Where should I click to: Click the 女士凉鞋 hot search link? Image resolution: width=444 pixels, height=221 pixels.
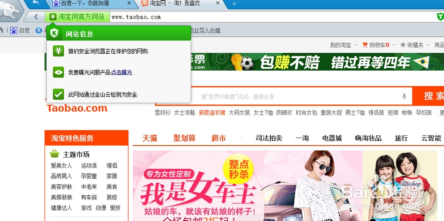[185, 113]
